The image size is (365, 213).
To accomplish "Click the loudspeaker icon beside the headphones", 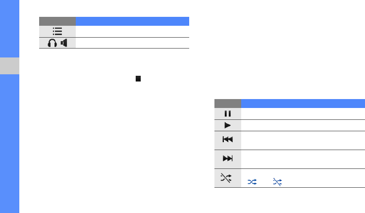I will click(64, 43).
